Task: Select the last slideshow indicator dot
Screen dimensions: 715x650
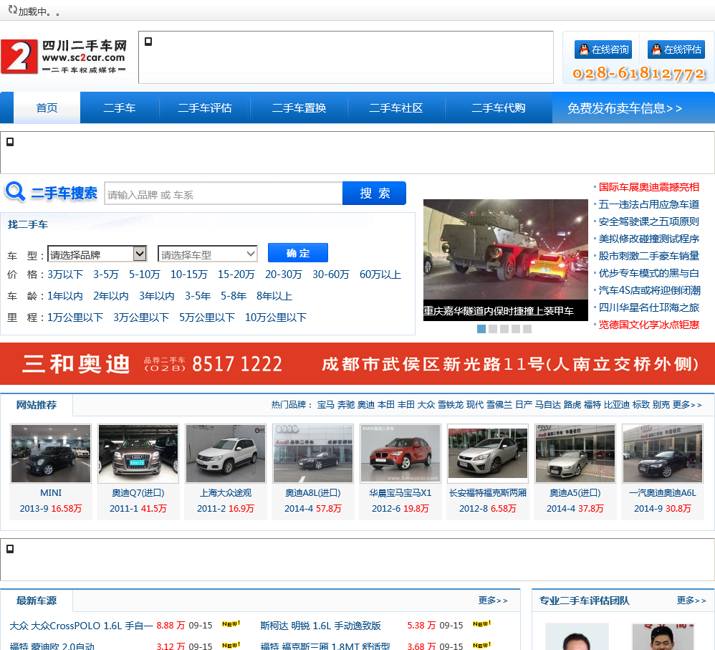Action: pyautogui.click(x=527, y=329)
